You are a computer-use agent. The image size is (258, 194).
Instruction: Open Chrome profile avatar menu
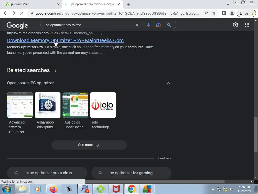(232, 13)
